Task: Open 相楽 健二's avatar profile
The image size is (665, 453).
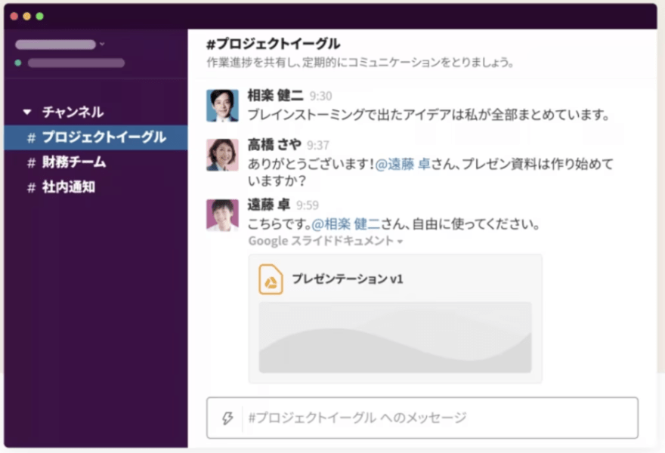Action: coord(222,106)
